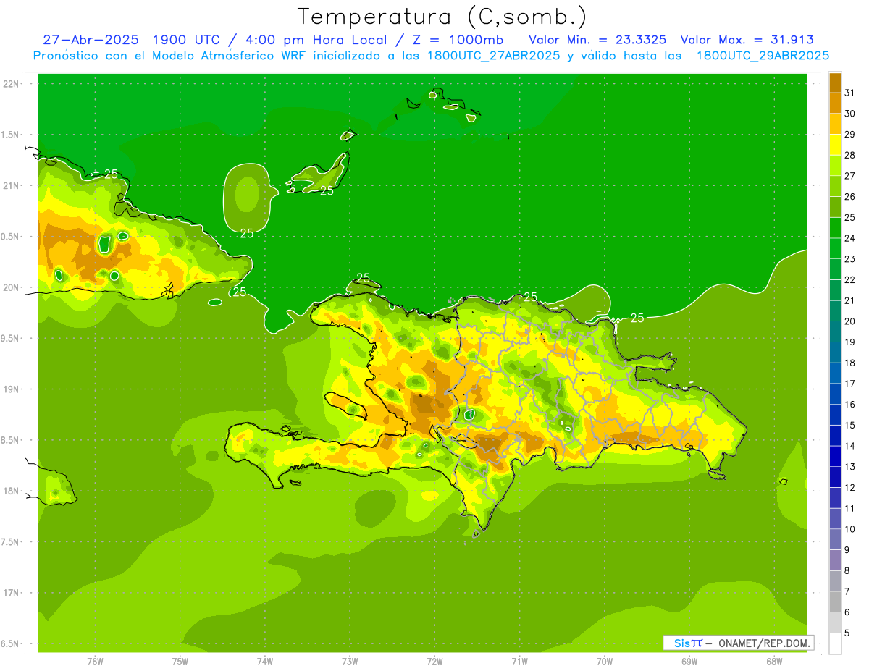Click the yellow swatch between 28 and 29

[835, 145]
